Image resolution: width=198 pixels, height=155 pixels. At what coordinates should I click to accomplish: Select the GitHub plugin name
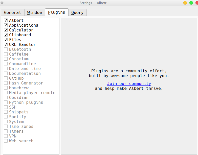coord(16,78)
